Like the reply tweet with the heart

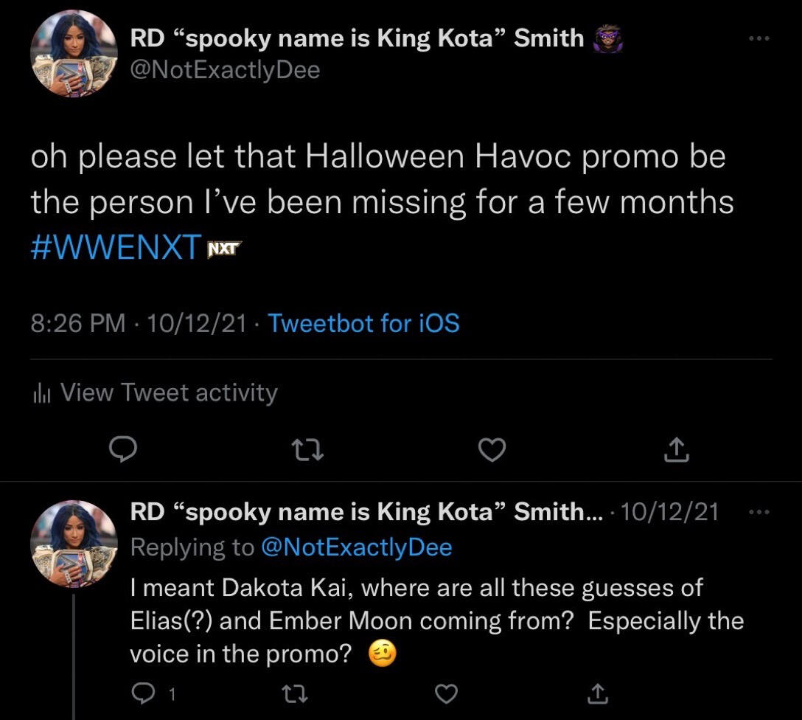446,693
